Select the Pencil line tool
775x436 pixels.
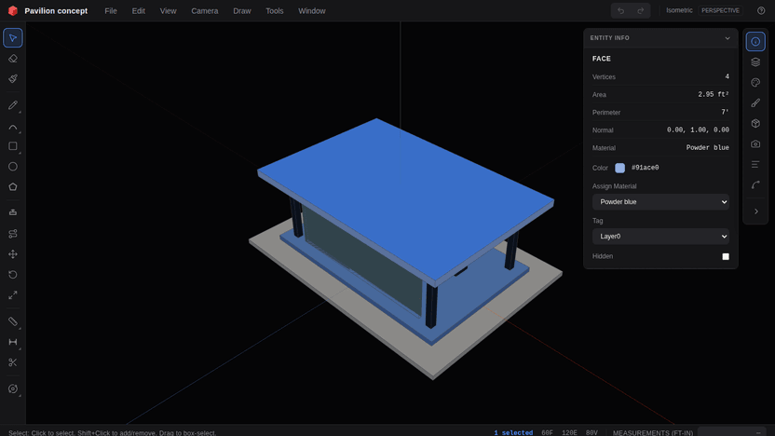pyautogui.click(x=13, y=105)
